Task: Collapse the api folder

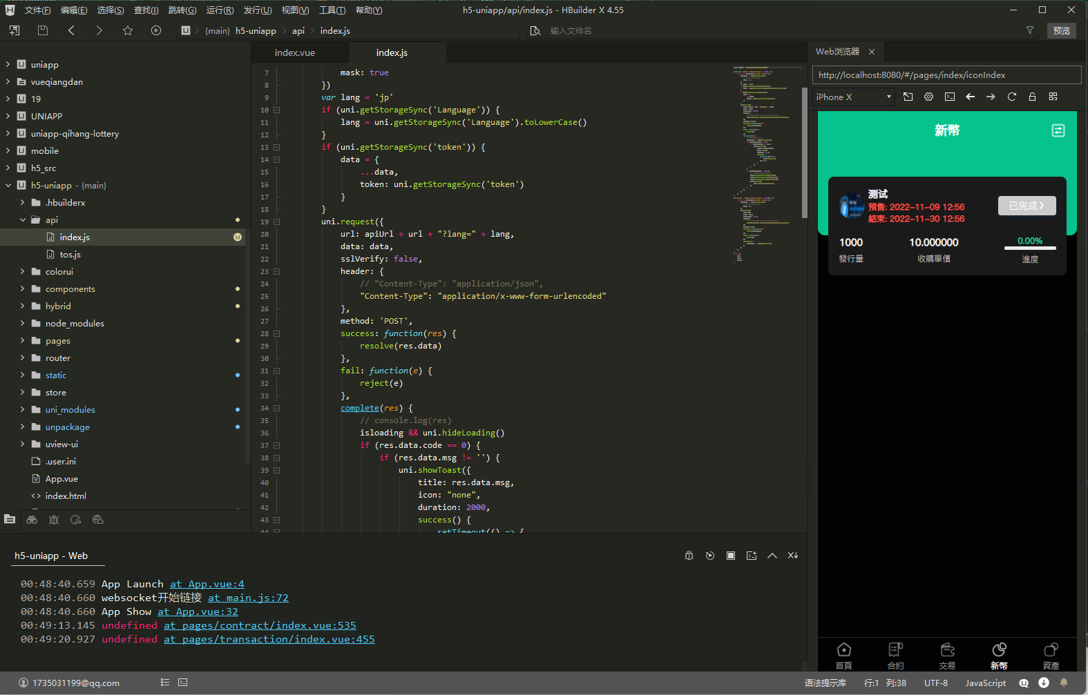Action: point(22,219)
